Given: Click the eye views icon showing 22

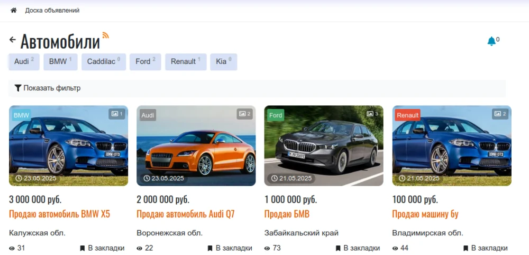Looking at the screenshot, I should pyautogui.click(x=140, y=249).
